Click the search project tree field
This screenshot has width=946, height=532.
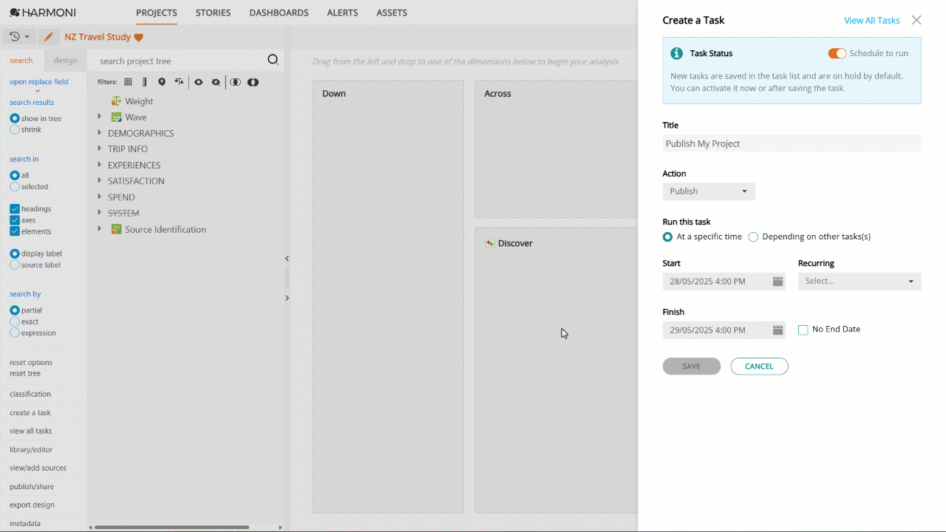pyautogui.click(x=177, y=61)
